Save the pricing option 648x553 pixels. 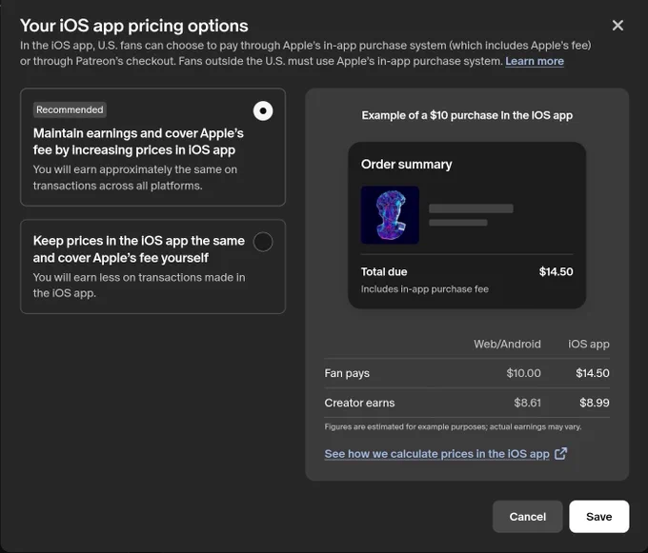[598, 517]
